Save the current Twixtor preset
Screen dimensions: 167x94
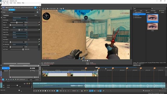coord(37,12)
